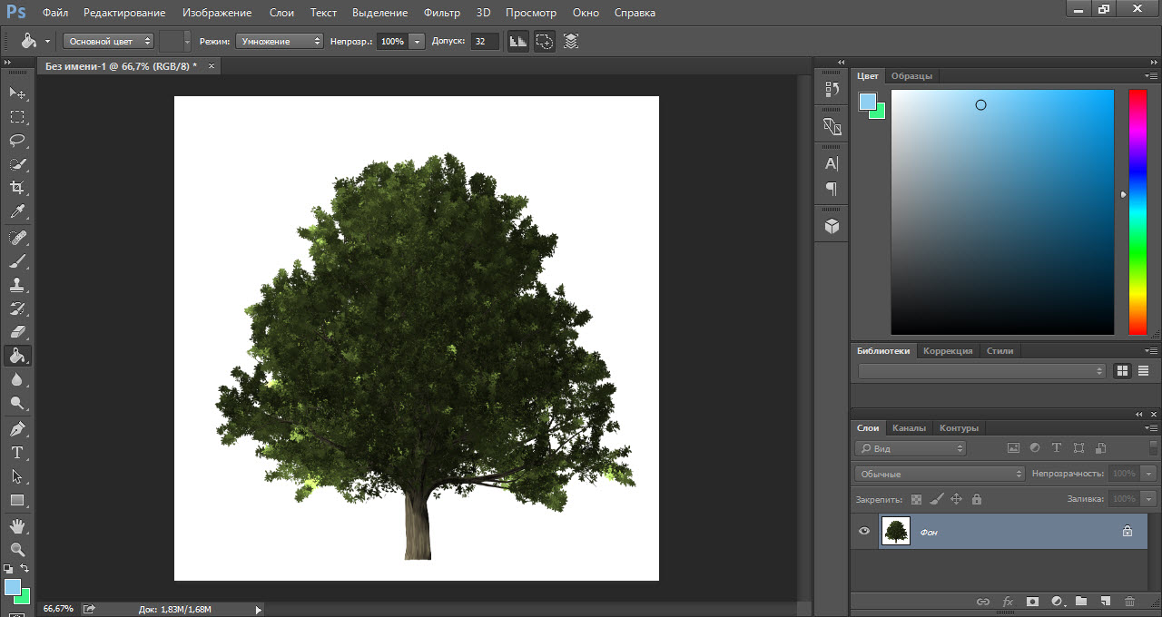The image size is (1162, 617).
Task: Click the create new layer icon
Action: 1105,601
